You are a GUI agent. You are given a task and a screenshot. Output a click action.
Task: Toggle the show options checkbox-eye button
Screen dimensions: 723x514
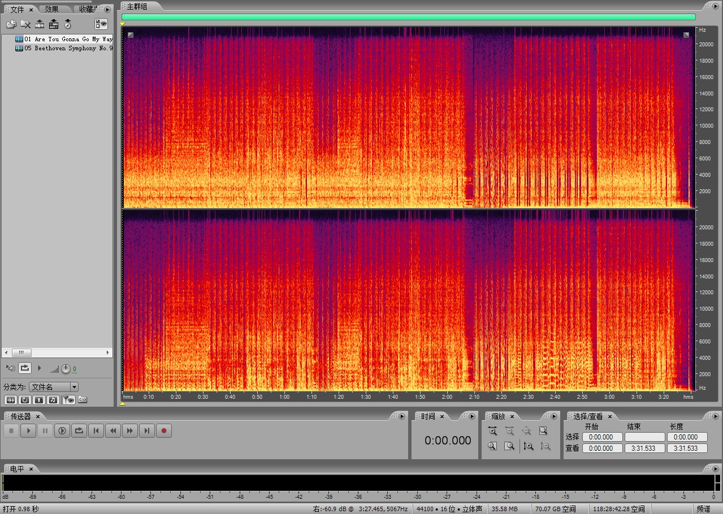(x=101, y=24)
